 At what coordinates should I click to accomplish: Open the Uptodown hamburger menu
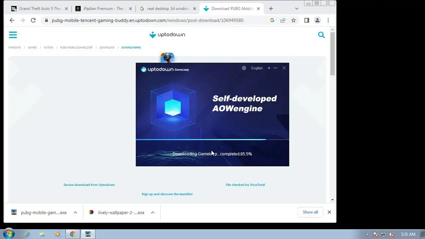(x=13, y=35)
